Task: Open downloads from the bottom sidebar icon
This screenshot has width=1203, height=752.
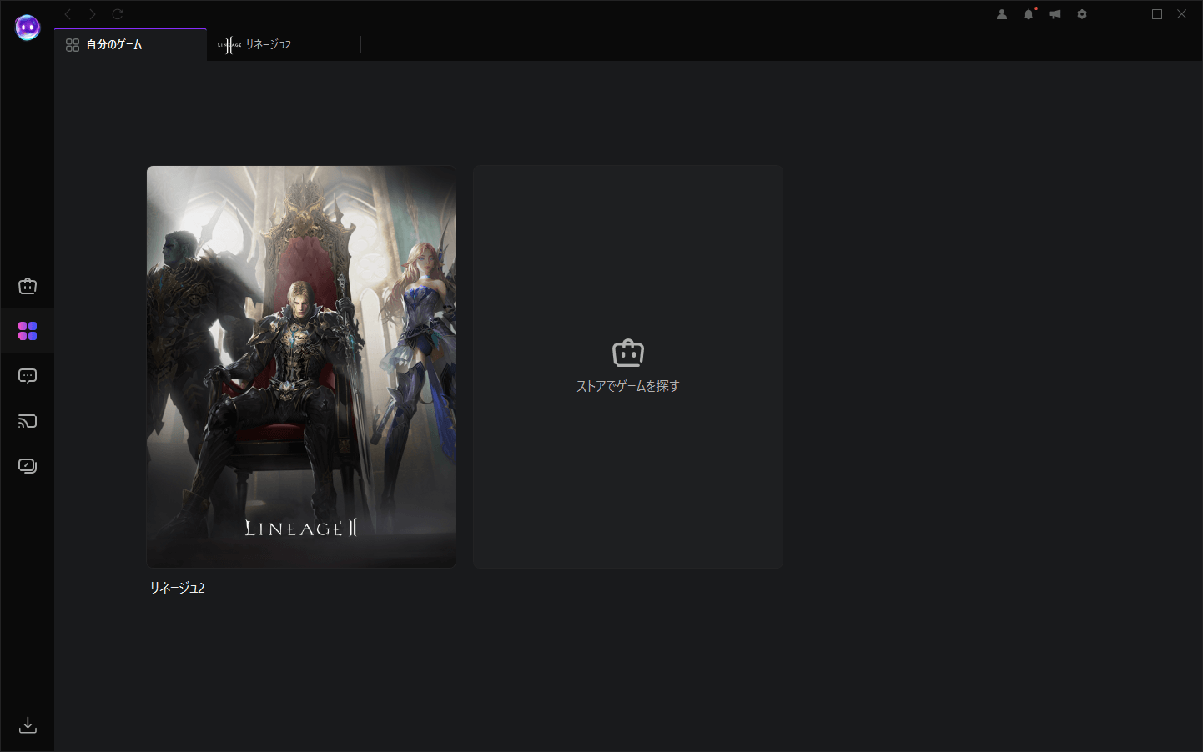Action: click(28, 724)
